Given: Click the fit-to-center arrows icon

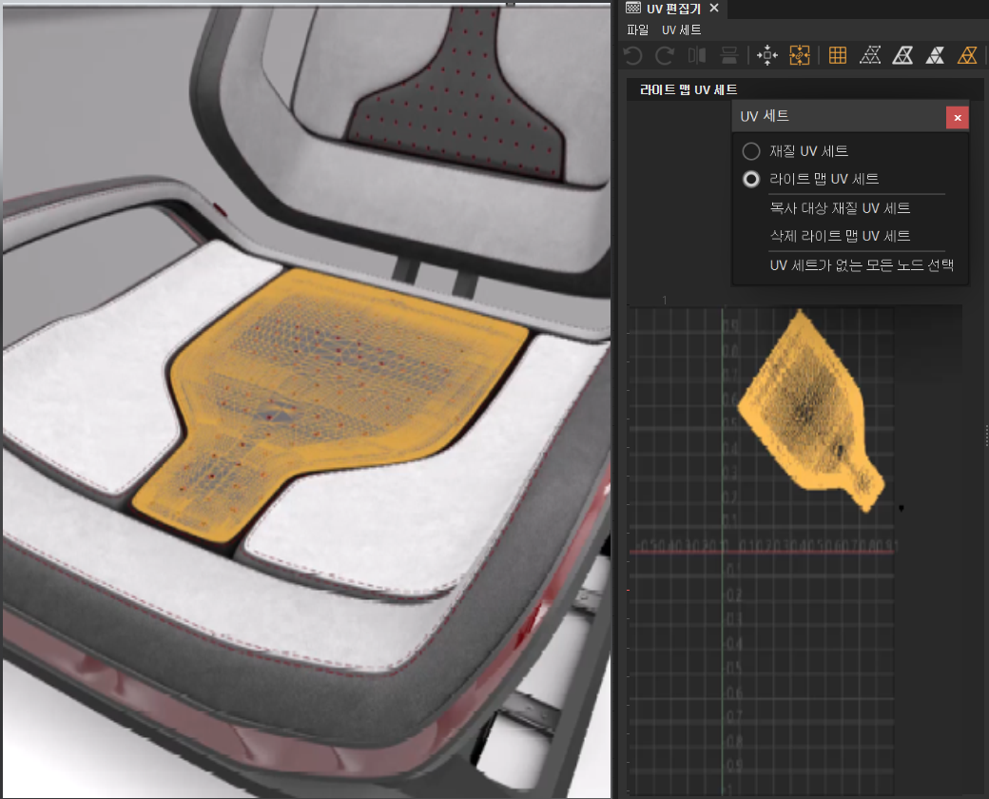Looking at the screenshot, I should coord(767,55).
